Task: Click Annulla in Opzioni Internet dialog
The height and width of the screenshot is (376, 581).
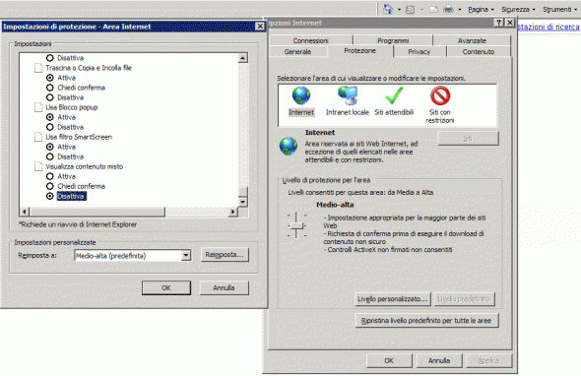Action: tap(439, 360)
